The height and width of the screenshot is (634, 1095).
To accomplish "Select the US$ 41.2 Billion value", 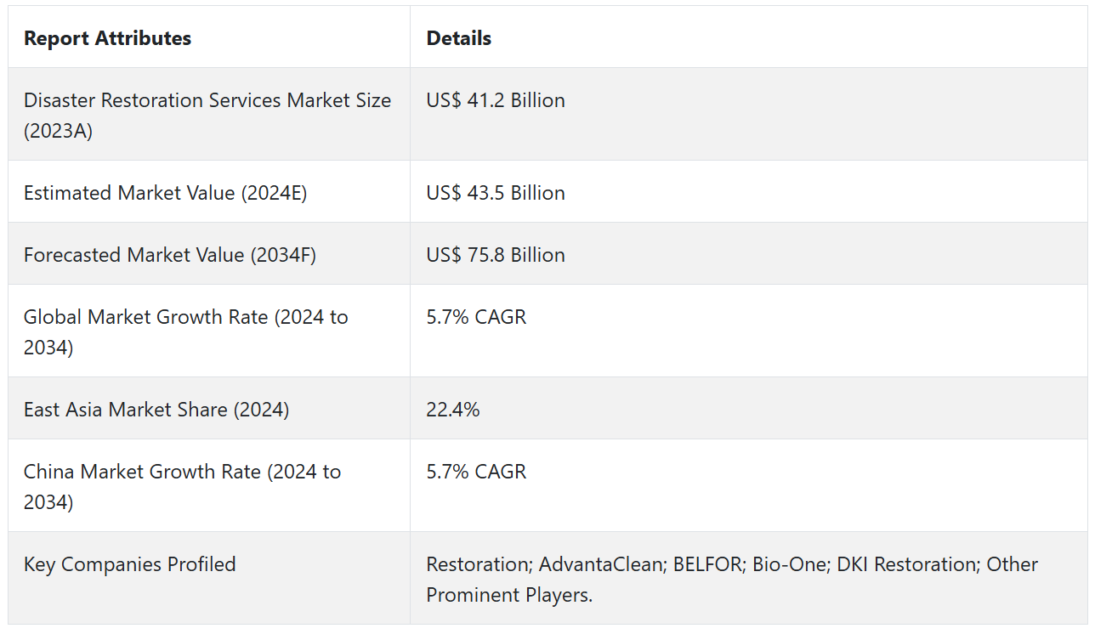I will point(495,100).
